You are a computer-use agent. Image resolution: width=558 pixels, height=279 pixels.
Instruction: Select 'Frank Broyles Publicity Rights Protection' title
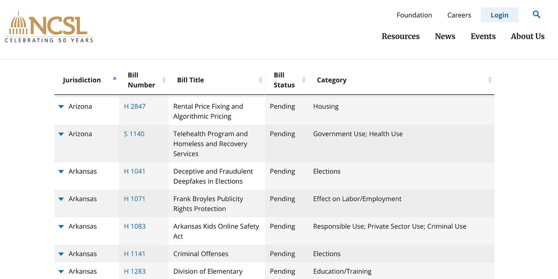(x=208, y=204)
